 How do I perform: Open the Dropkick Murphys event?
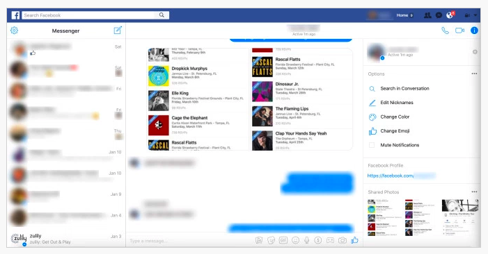[198, 76]
